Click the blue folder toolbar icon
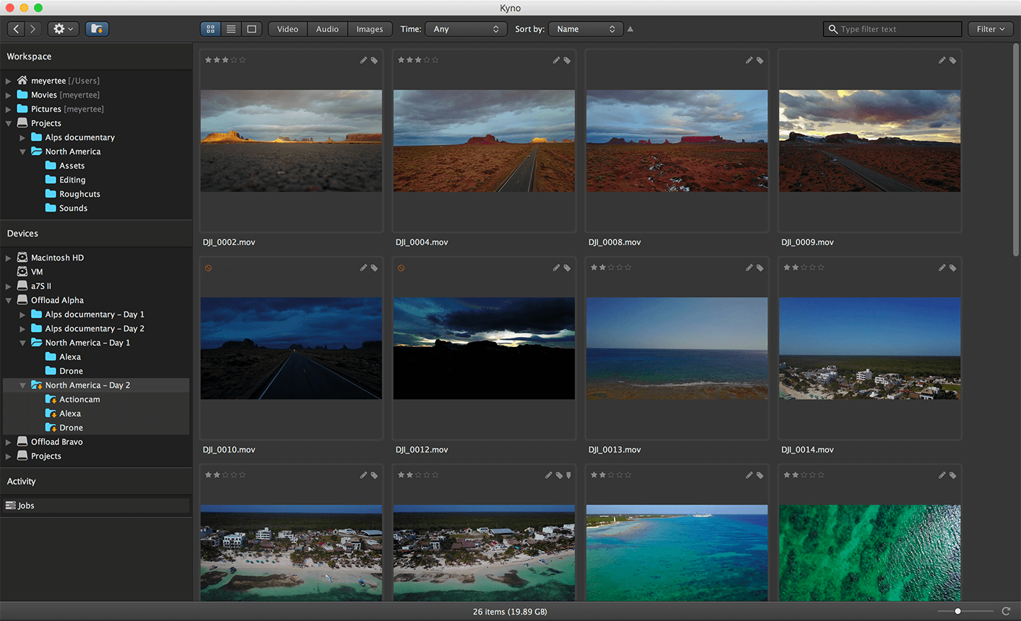1021x621 pixels. (96, 29)
